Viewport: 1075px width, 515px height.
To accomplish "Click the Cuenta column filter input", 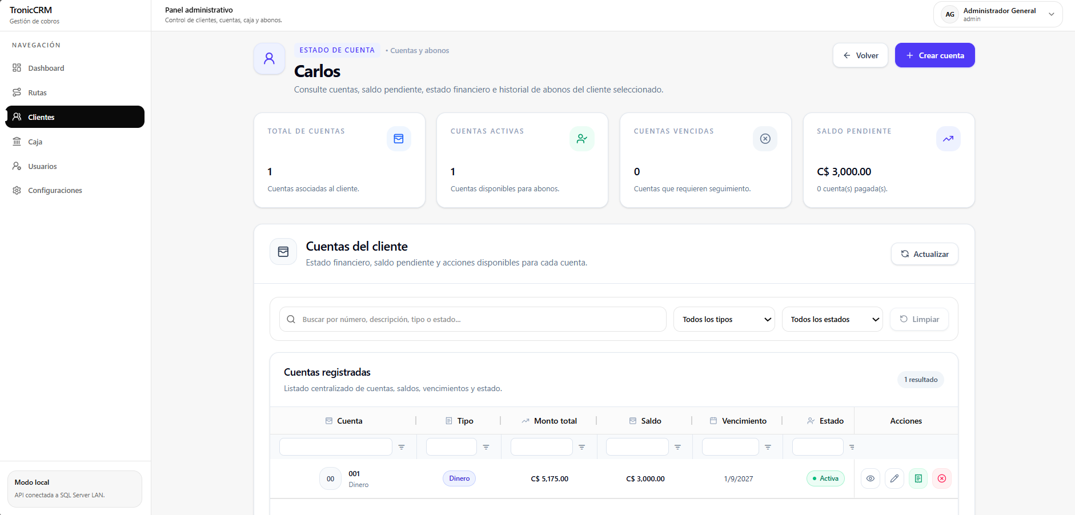I will tap(336, 447).
